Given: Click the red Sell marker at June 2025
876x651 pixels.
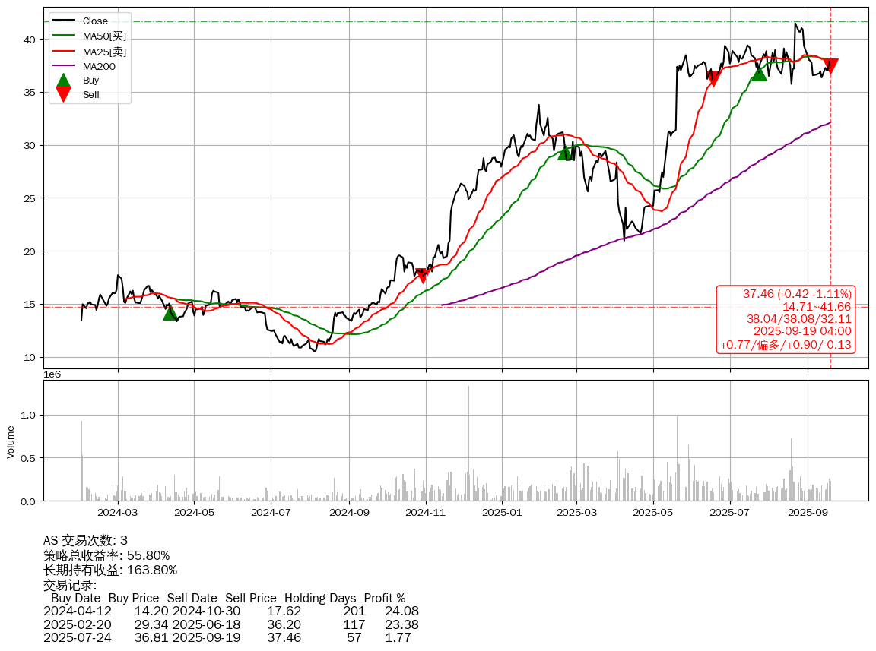Looking at the screenshot, I should 713,78.
